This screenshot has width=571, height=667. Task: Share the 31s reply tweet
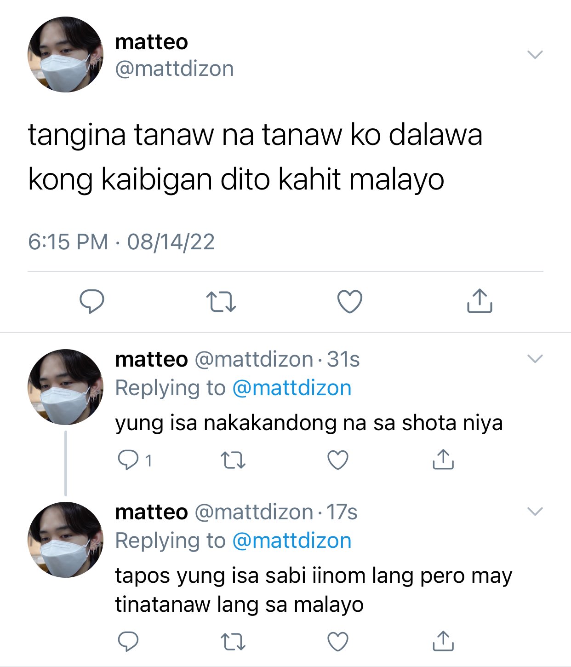(443, 459)
